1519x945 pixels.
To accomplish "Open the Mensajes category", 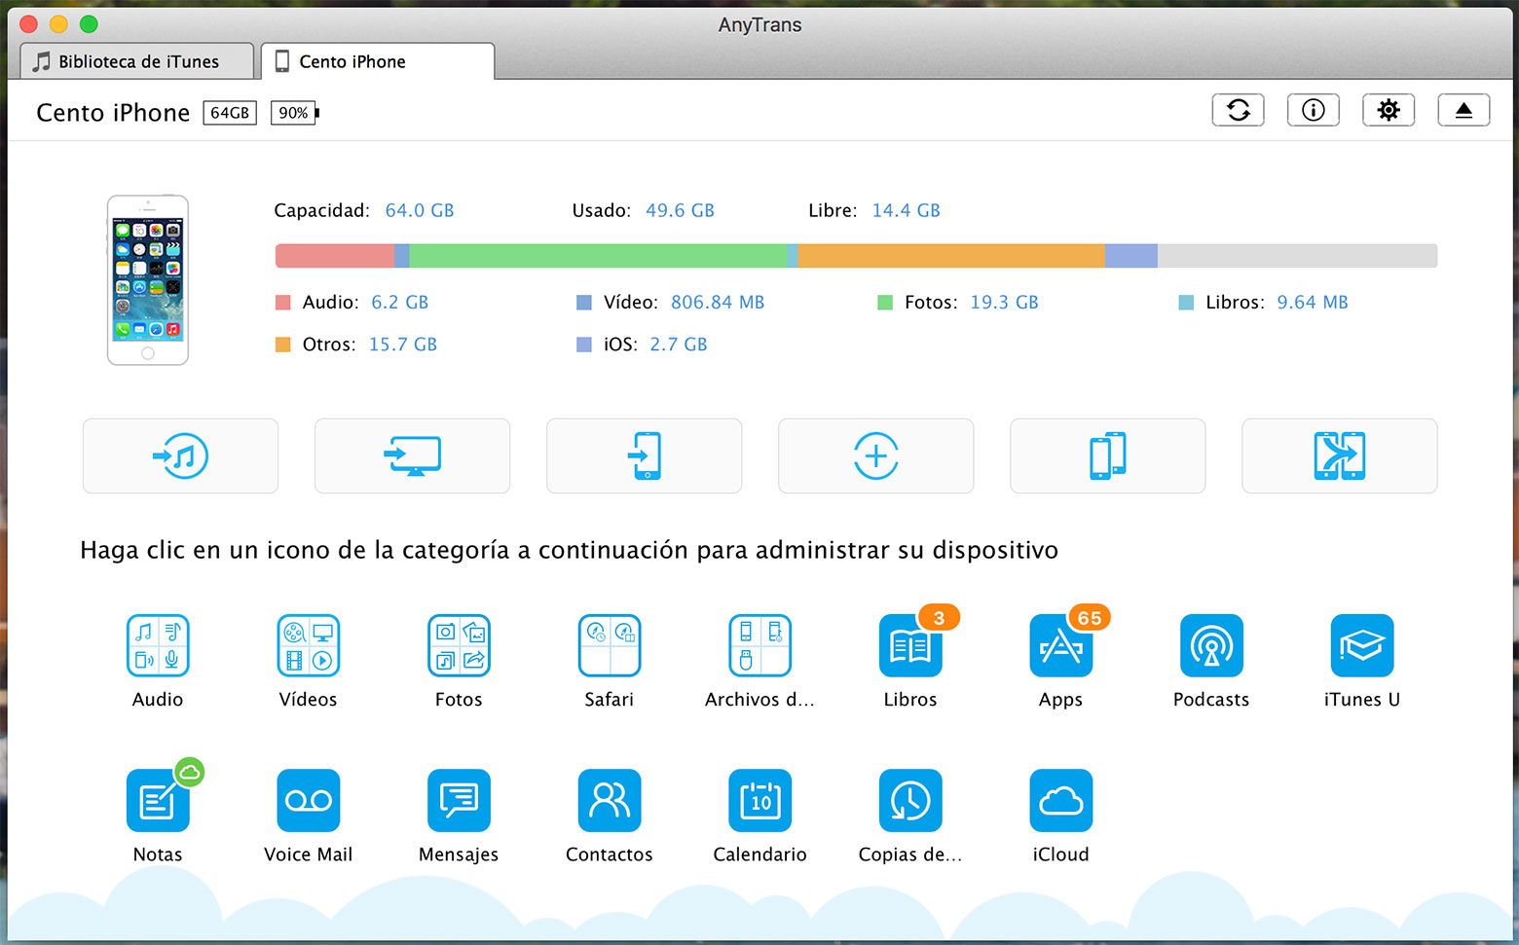I will click(459, 800).
